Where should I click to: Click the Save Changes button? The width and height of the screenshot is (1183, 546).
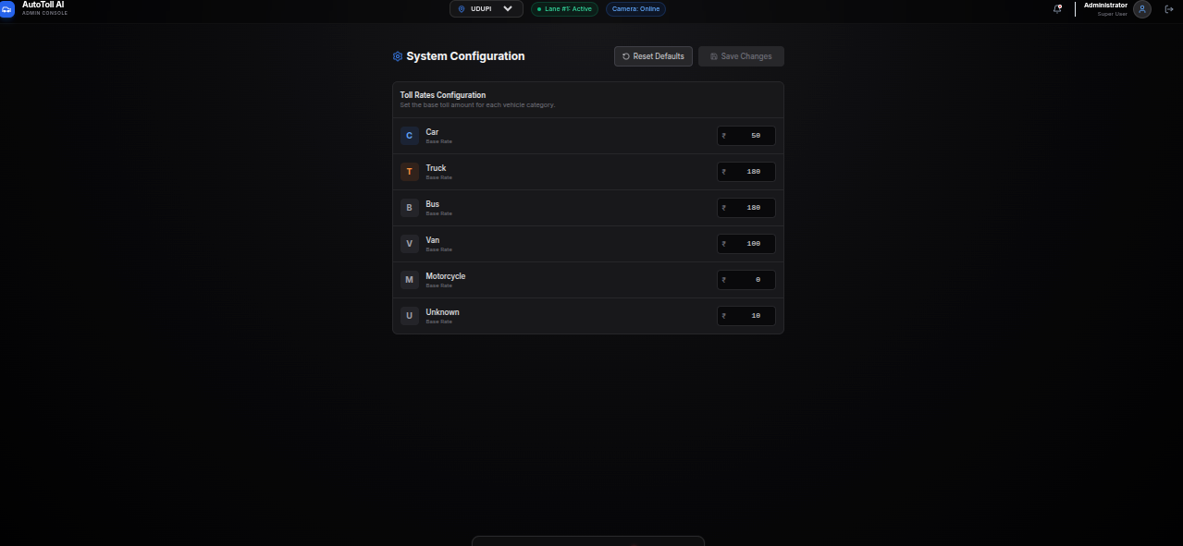click(741, 56)
